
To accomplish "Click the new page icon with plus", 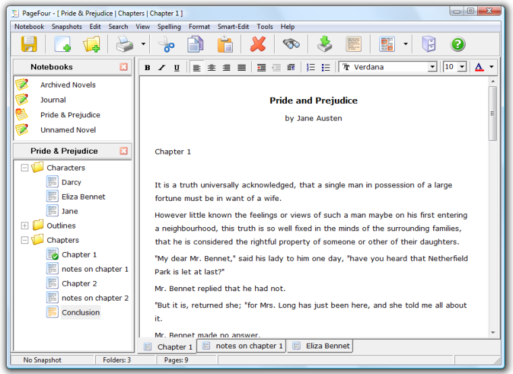I will [63, 44].
